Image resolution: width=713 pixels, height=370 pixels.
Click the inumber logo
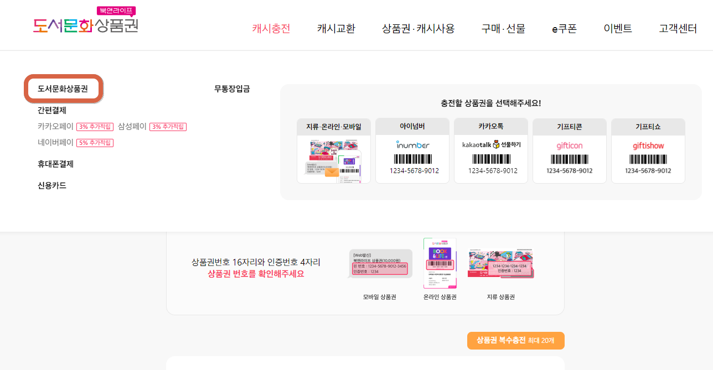point(413,145)
